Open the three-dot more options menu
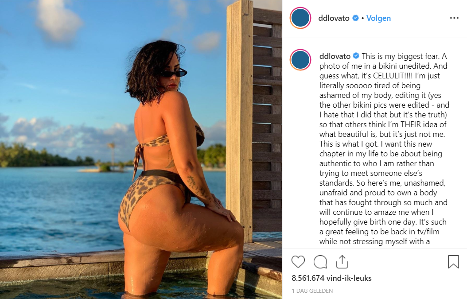Image resolution: width=467 pixels, height=299 pixels. tap(454, 18)
